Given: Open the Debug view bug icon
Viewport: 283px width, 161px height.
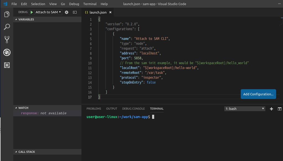Looking at the screenshot, I should [7, 52].
